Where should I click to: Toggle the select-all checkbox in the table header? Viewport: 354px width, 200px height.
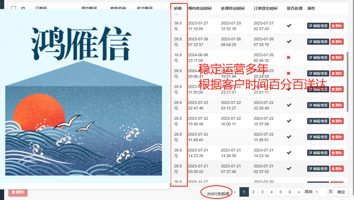13,8
